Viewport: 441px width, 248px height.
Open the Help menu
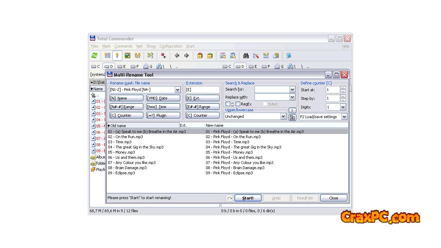click(x=346, y=46)
